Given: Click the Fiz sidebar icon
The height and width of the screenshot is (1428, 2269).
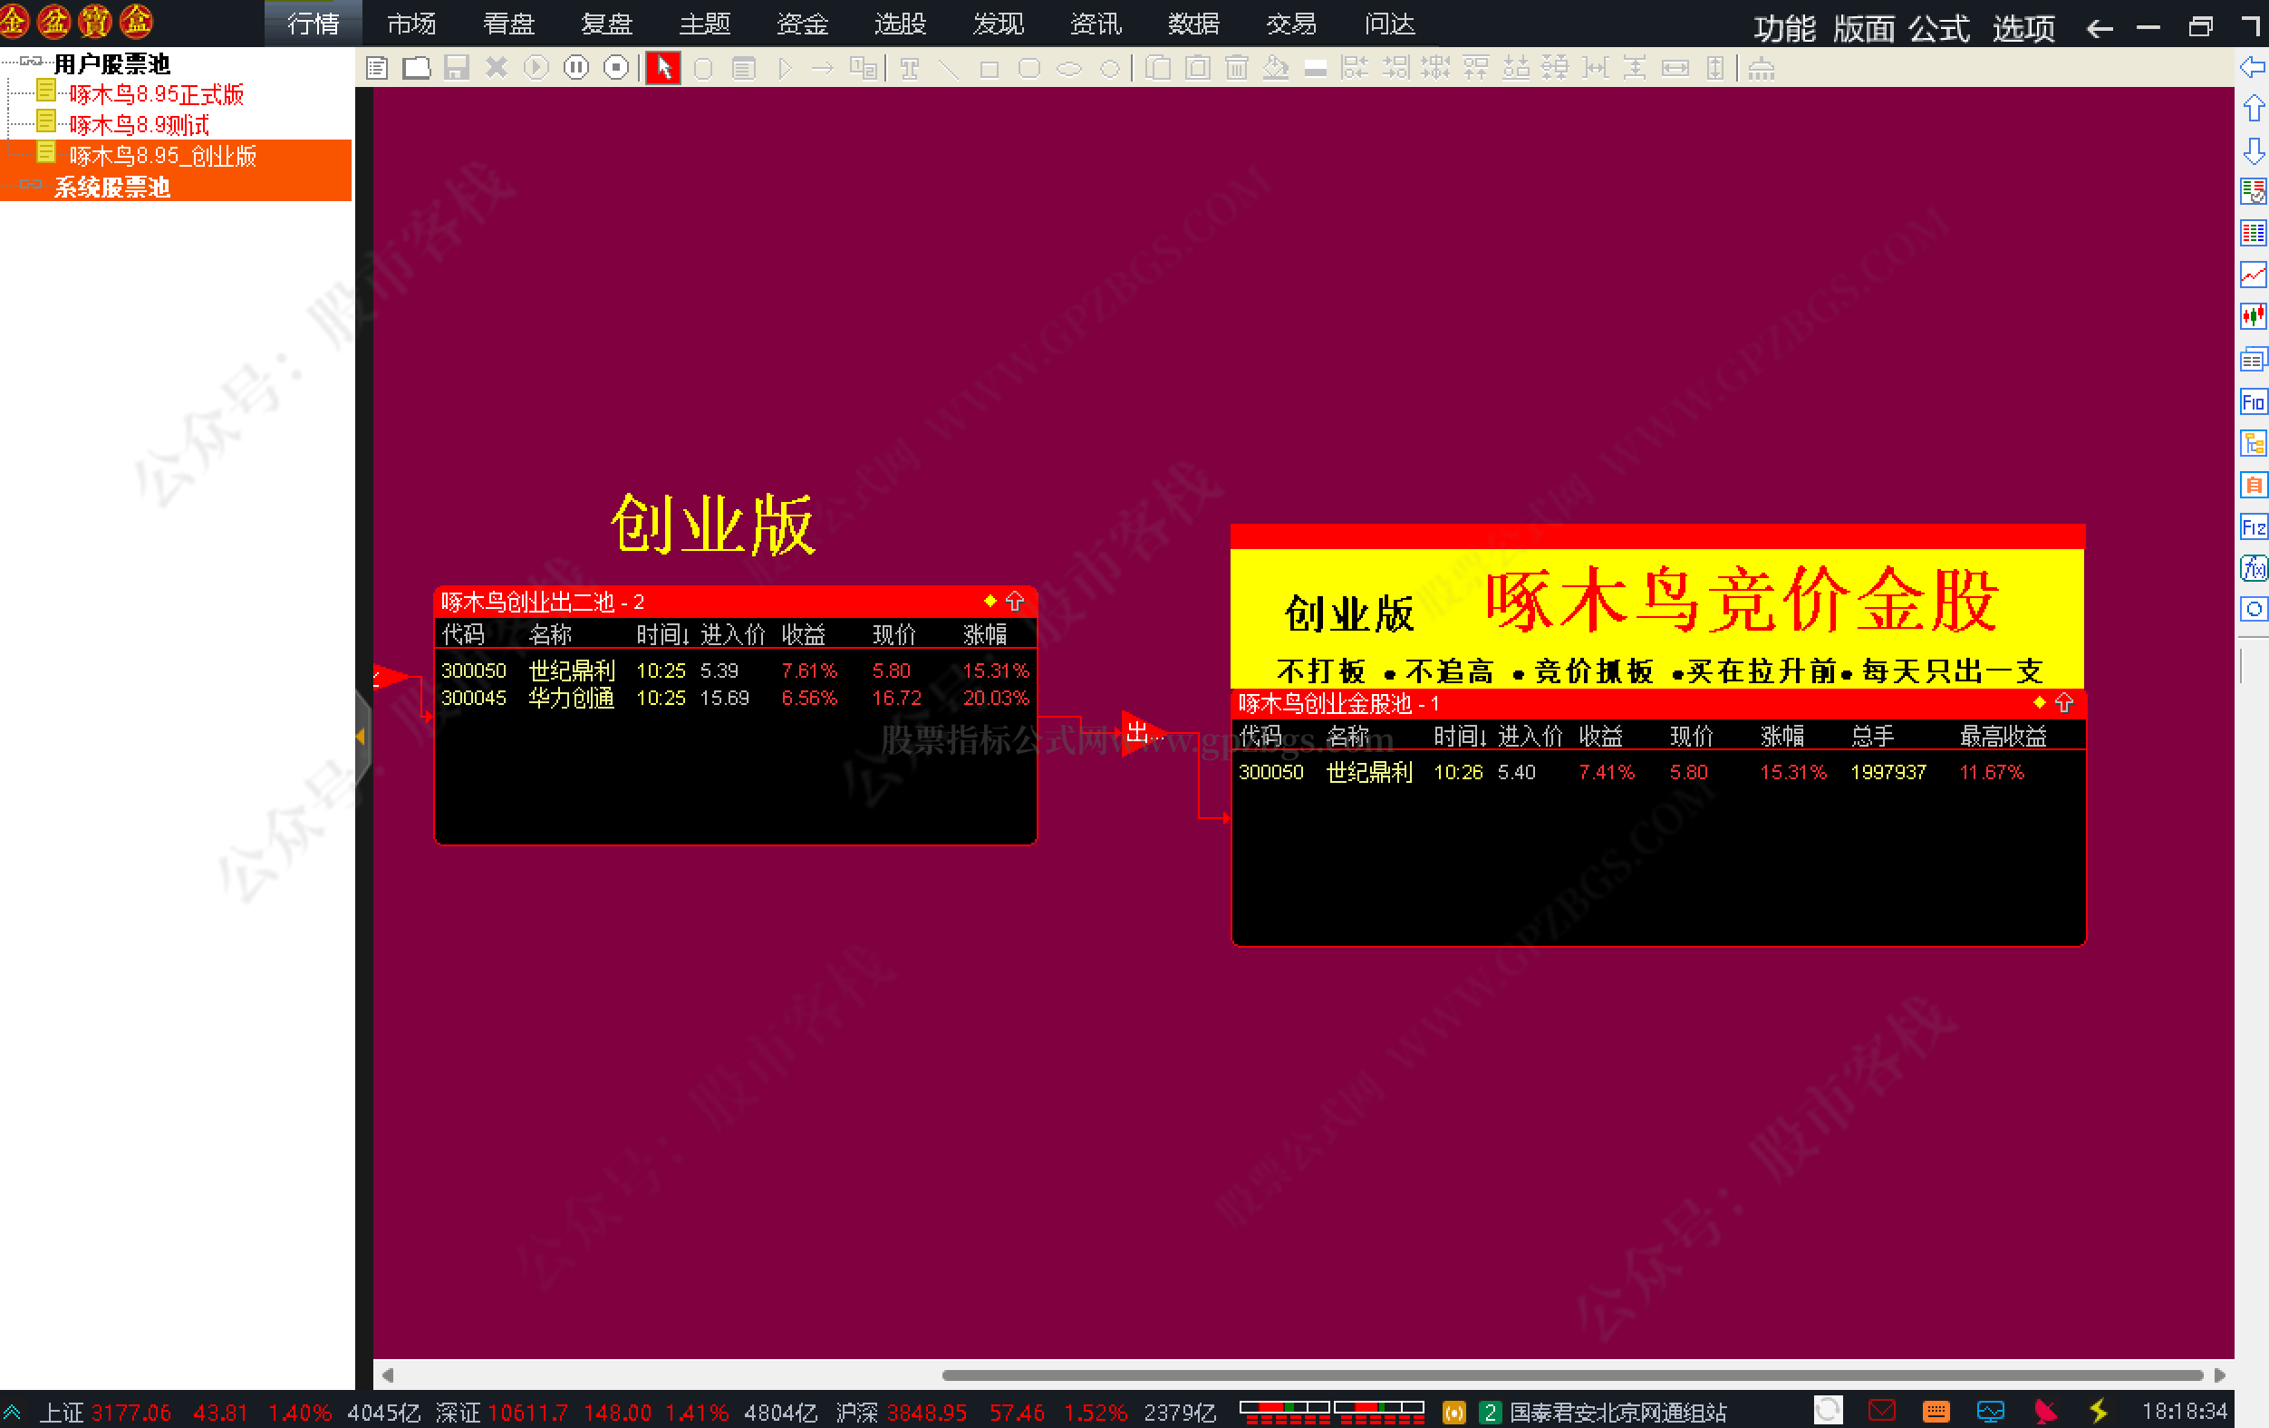Looking at the screenshot, I should coord(2253,527).
